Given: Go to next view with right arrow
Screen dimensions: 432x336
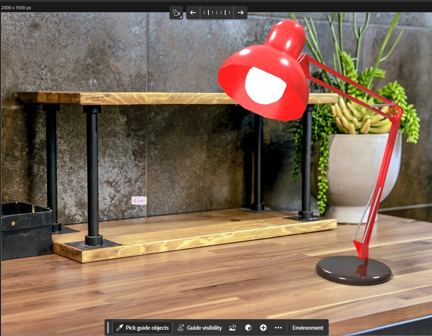Looking at the screenshot, I should click(241, 13).
